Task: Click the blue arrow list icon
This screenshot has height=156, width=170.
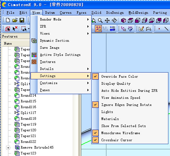Action: pyautogui.click(x=112, y=29)
